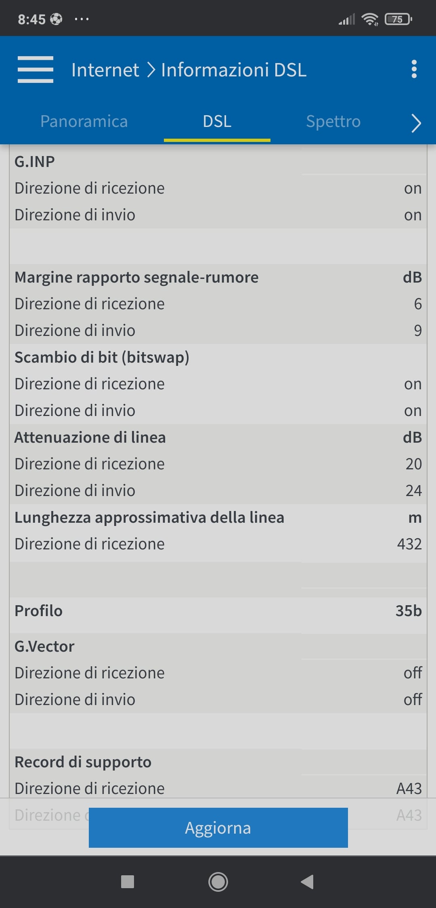Tap Margine rapporto segnale-rumore header
The image size is (436, 908).
(136, 277)
